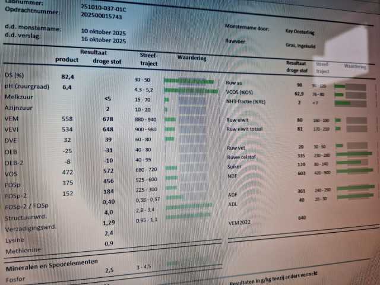The height and width of the screenshot is (285, 380).
Task: Select the pH value 6,4
Action: click(x=67, y=87)
